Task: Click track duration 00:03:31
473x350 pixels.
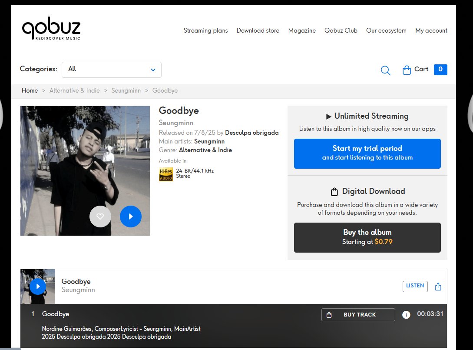Action: pos(430,314)
